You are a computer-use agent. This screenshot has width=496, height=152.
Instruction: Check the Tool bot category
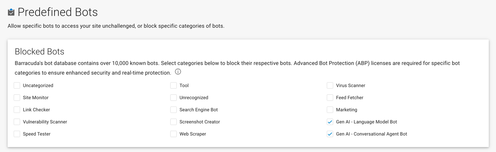tap(173, 86)
